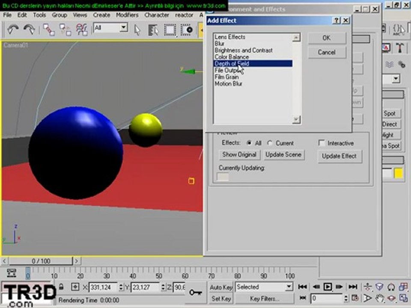
Task: Click the X coordinate spinner arrows
Action: pyautogui.click(x=121, y=287)
